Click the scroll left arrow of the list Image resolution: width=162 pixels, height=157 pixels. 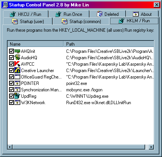pos(10,147)
